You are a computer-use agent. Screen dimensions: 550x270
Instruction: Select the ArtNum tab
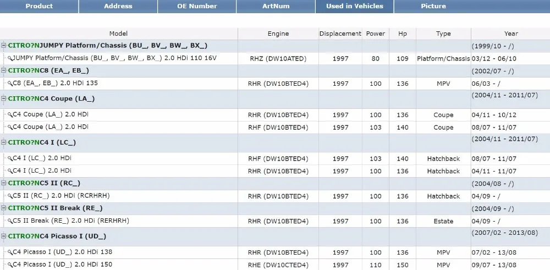click(276, 6)
